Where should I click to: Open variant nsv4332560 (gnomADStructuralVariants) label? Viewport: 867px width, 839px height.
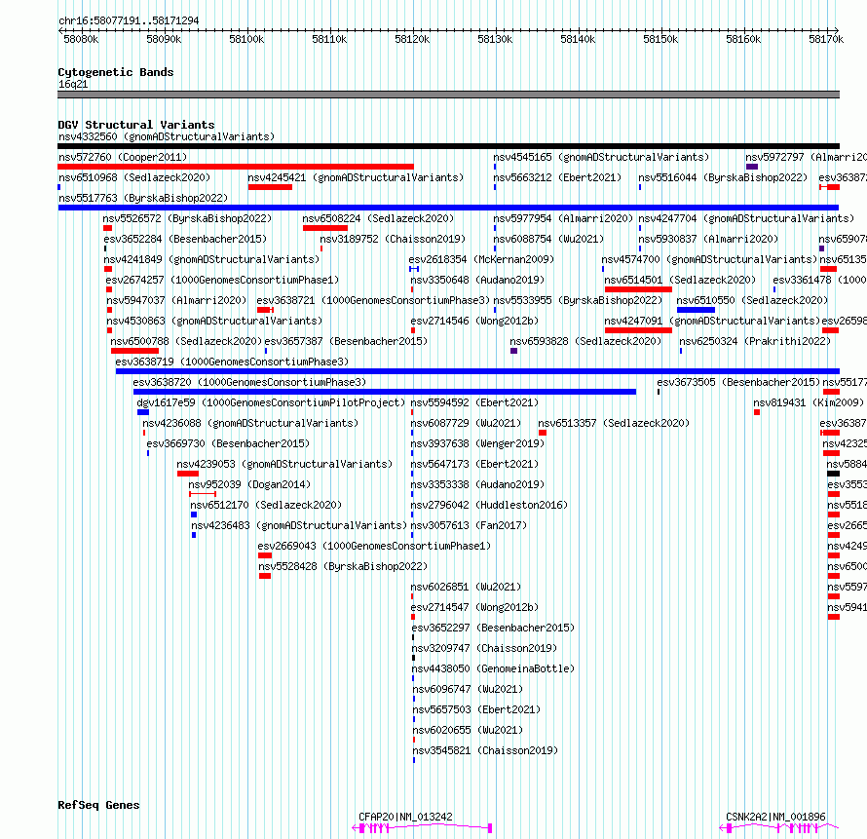coord(167,136)
